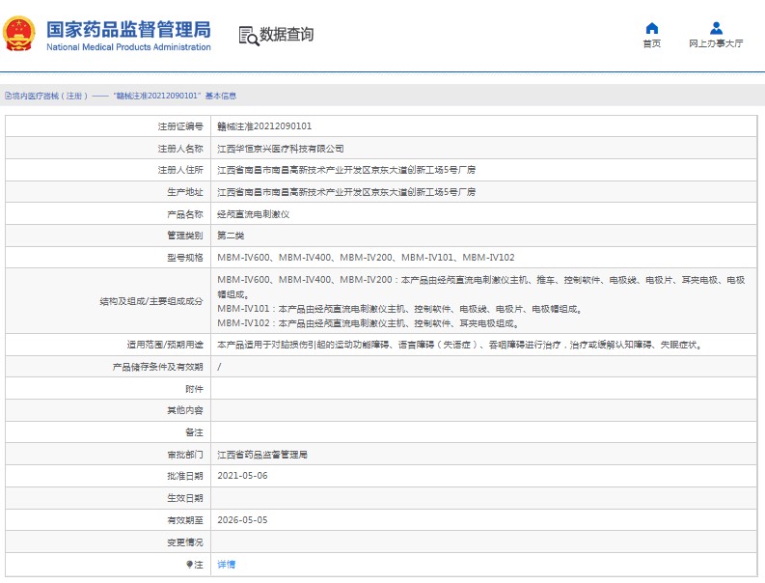Click the 注册证编号 label
765x583 pixels.
pos(180,126)
